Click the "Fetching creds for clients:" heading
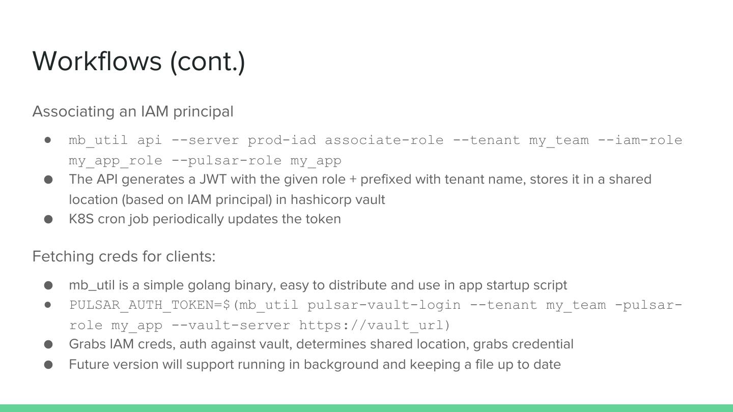733x412 pixels. pos(124,256)
